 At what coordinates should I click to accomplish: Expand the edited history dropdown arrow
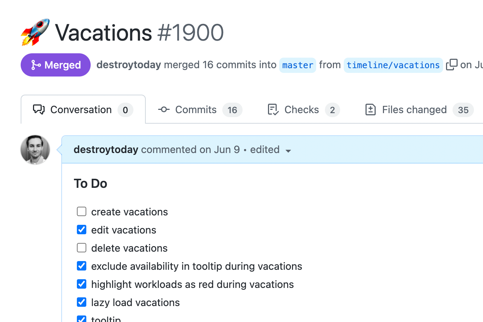coord(288,151)
